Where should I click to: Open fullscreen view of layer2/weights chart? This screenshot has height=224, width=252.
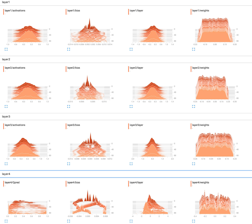pos(193,106)
